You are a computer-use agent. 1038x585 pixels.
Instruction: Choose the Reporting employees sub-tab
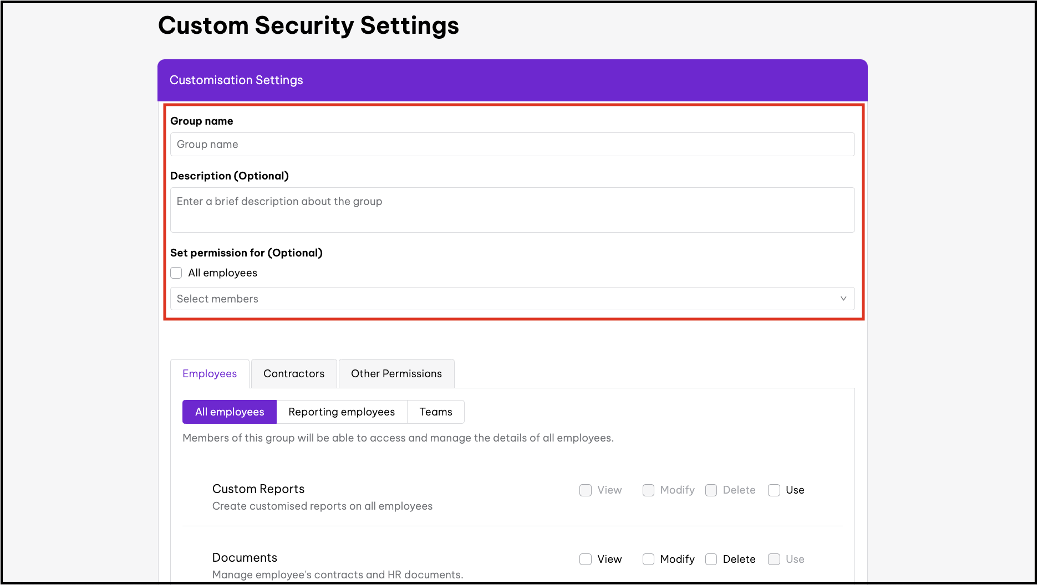click(x=342, y=412)
